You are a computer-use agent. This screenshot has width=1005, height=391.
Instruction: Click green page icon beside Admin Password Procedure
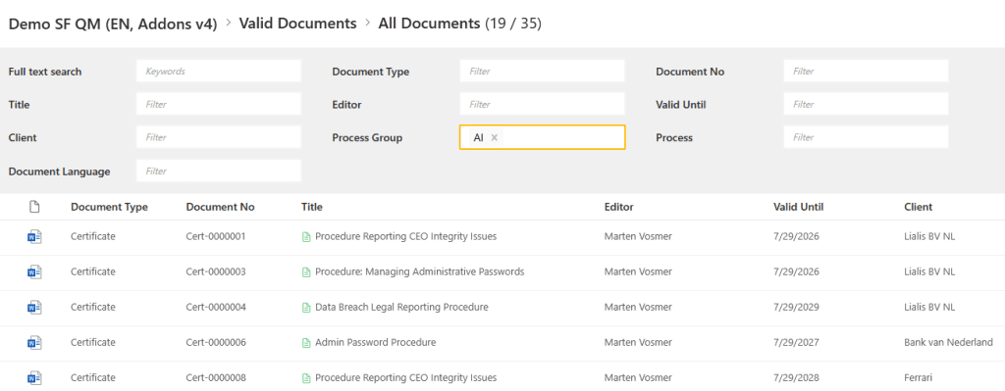pos(306,343)
